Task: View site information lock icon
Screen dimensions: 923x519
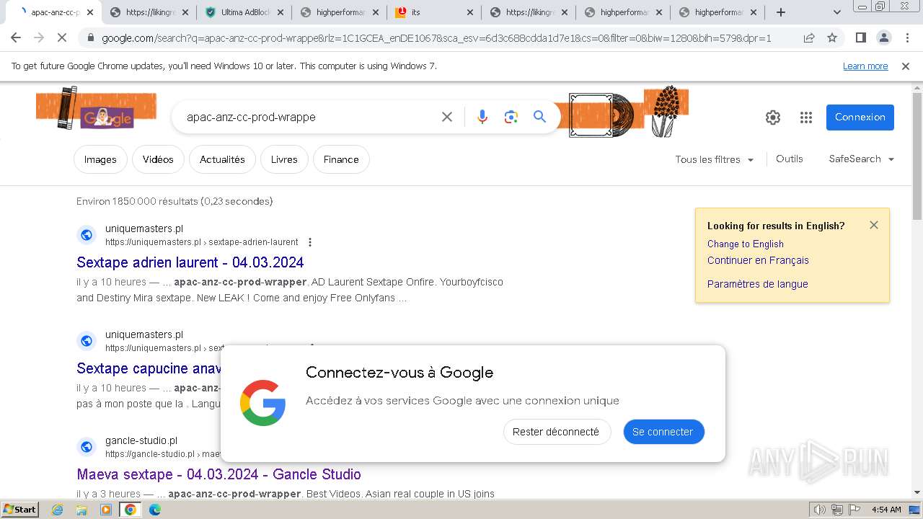Action: (x=90, y=38)
